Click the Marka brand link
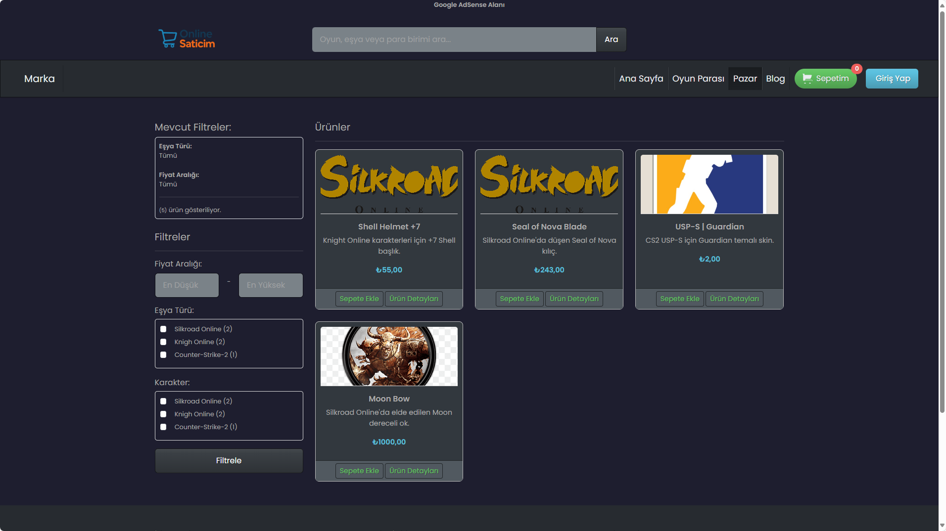The height and width of the screenshot is (531, 946). [40, 79]
